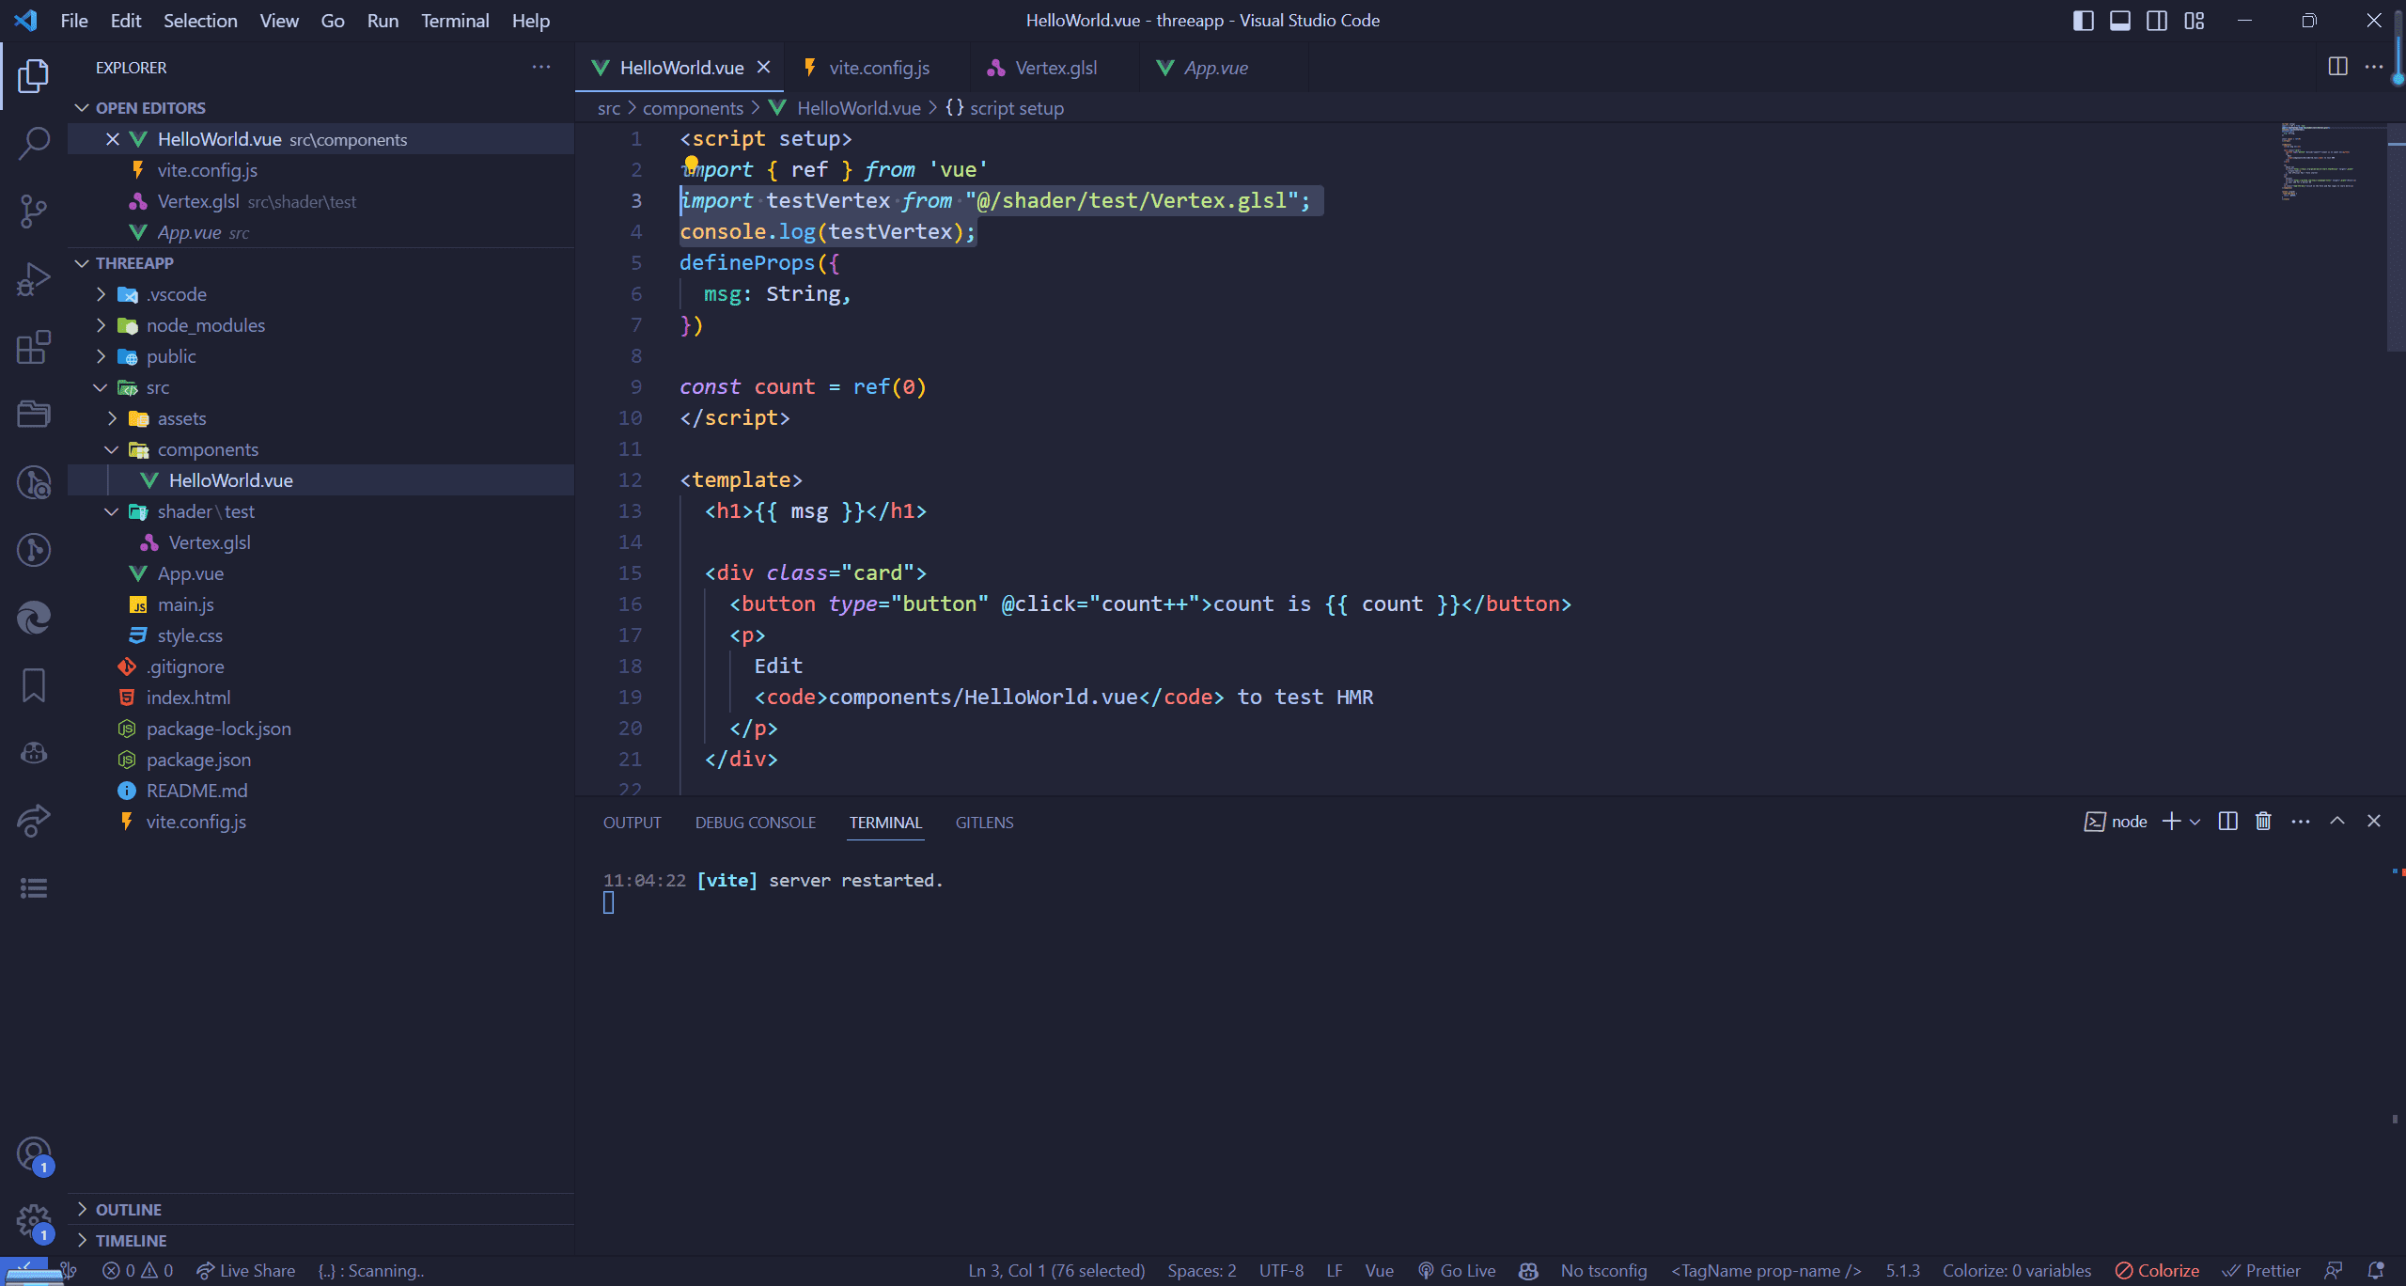Customize layout icon in title bar

pos(2195,21)
